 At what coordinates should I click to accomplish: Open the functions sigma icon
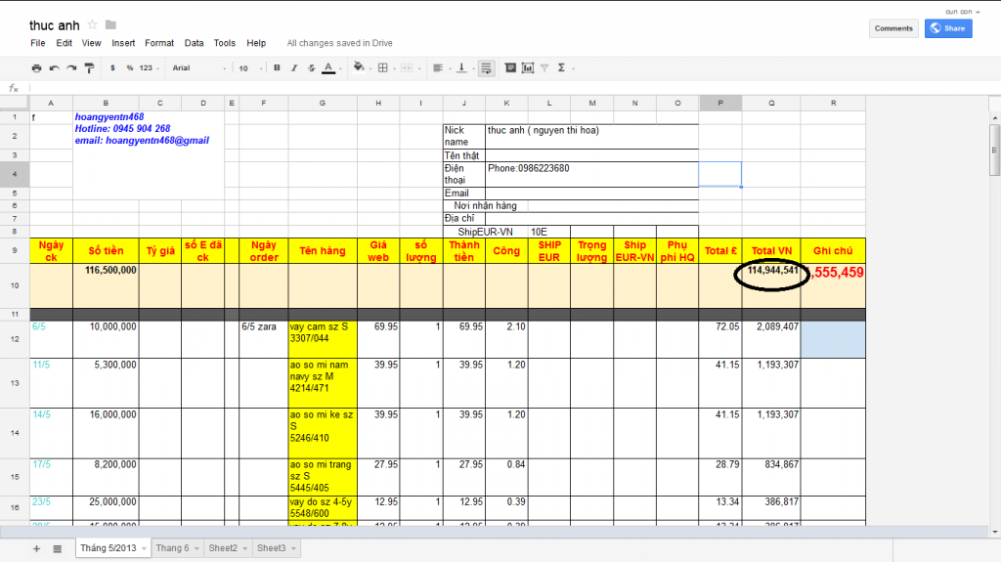pyautogui.click(x=561, y=68)
